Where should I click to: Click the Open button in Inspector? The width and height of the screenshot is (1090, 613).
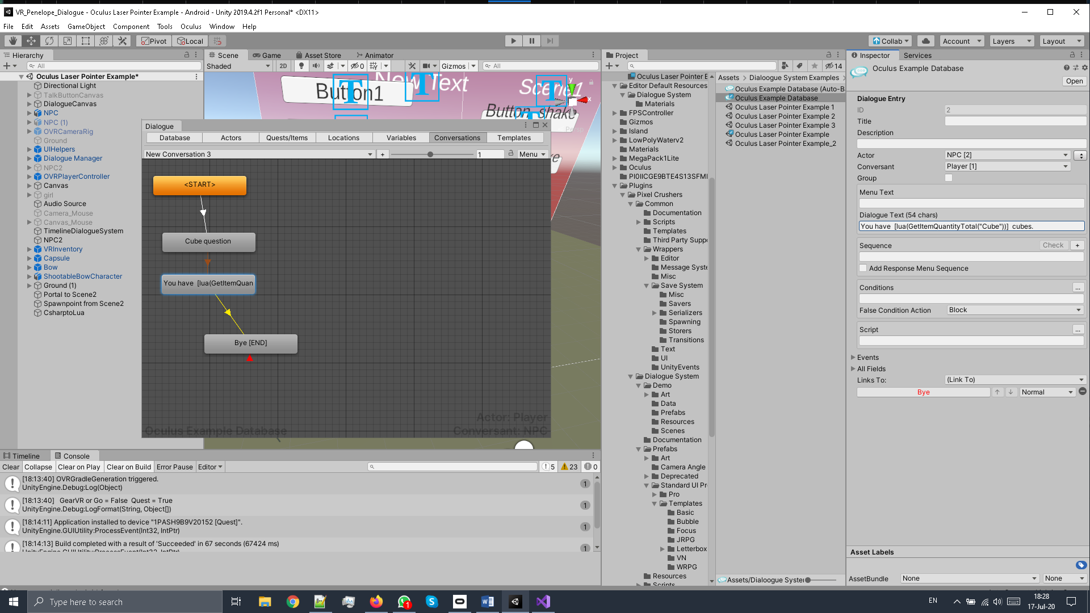(x=1074, y=81)
